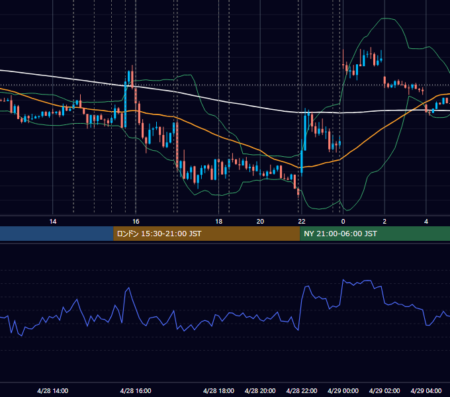The width and height of the screenshot is (450, 397).
Task: Click the 4/28 16:00 date label
Action: (x=136, y=390)
